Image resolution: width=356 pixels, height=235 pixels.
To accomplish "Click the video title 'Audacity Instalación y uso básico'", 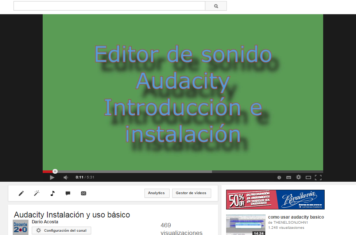I will [72, 215].
